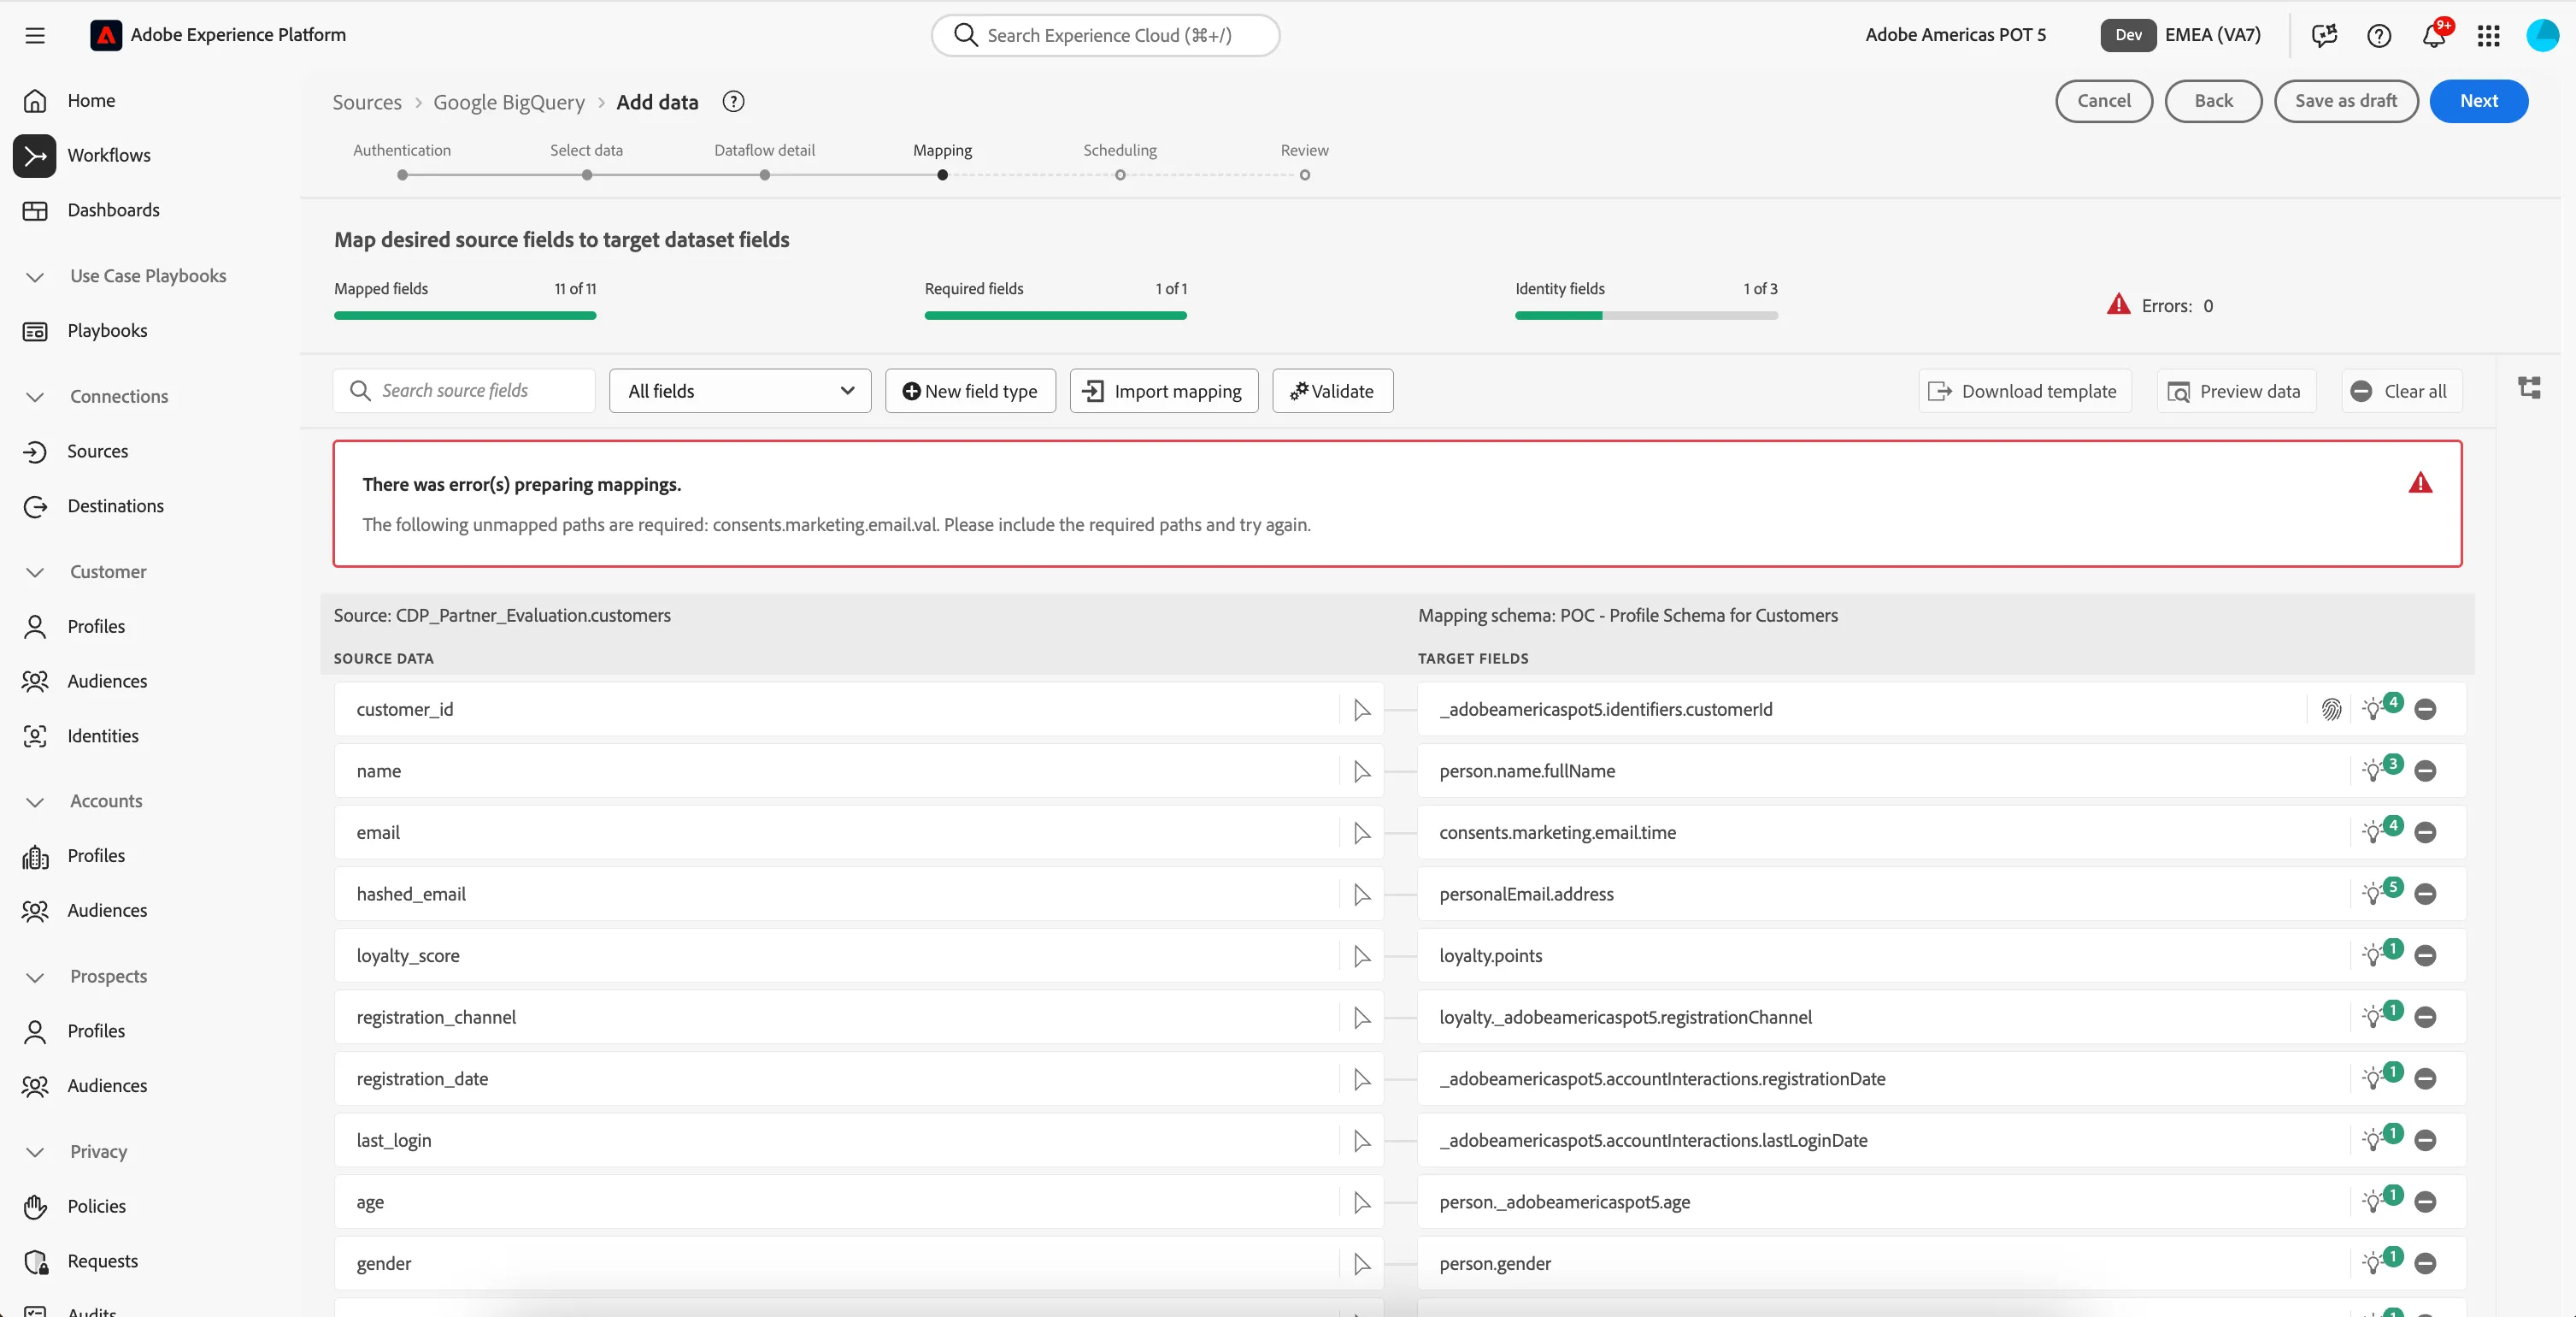The height and width of the screenshot is (1317, 2576).
Task: Click the Mapped fields progress bar
Action: pos(465,316)
